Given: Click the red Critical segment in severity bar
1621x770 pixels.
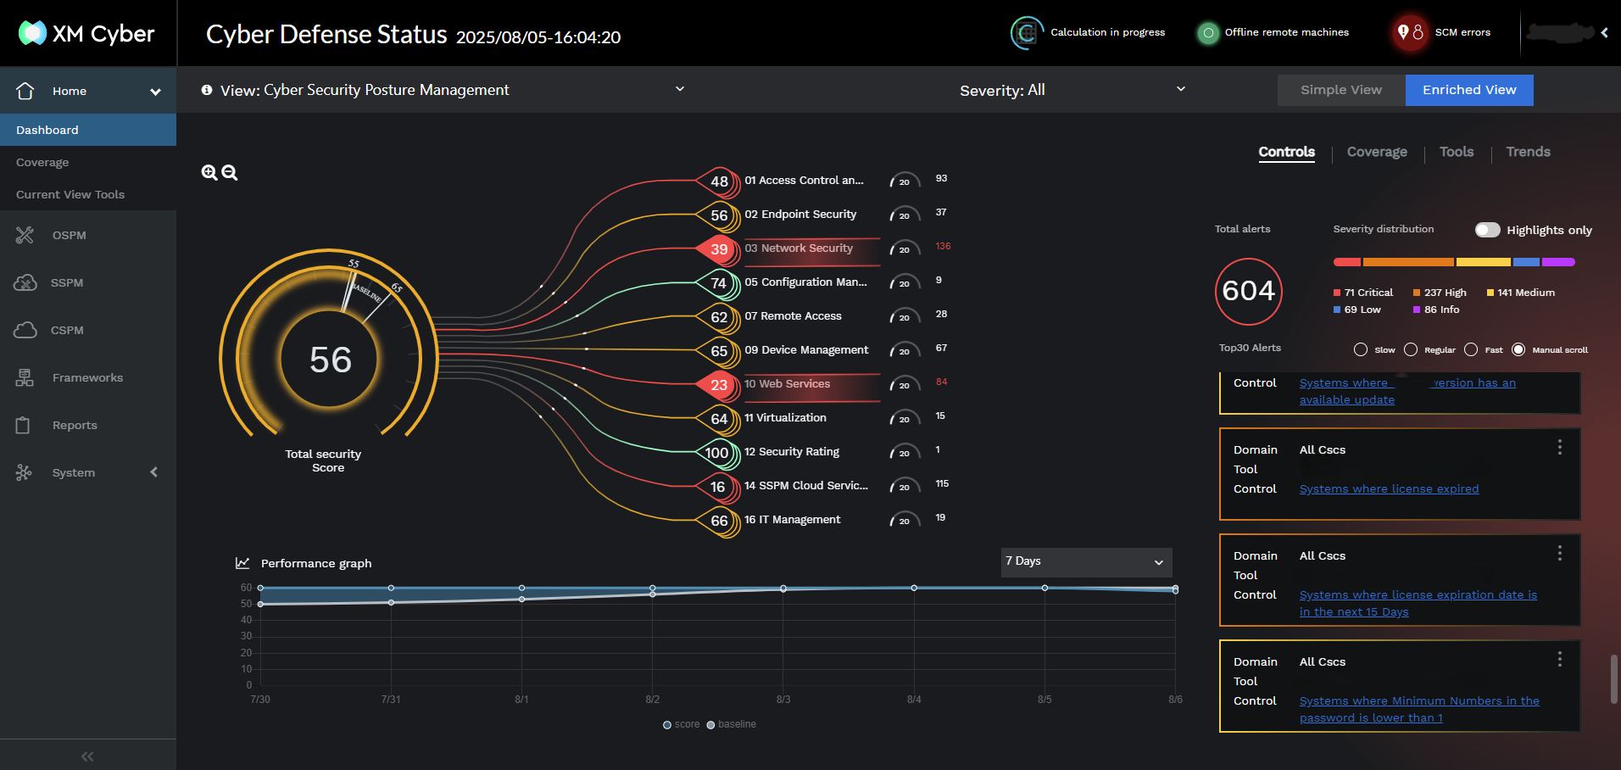Looking at the screenshot, I should (1346, 262).
